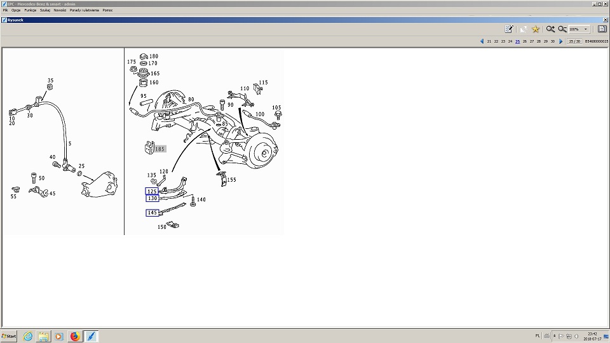Select part callout 145 in drawing
Screen dimensions: 610x343
click(152, 213)
